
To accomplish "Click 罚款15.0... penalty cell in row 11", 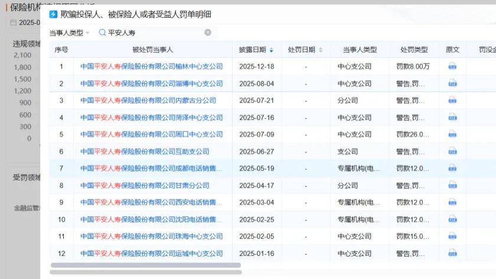I will point(413,237).
